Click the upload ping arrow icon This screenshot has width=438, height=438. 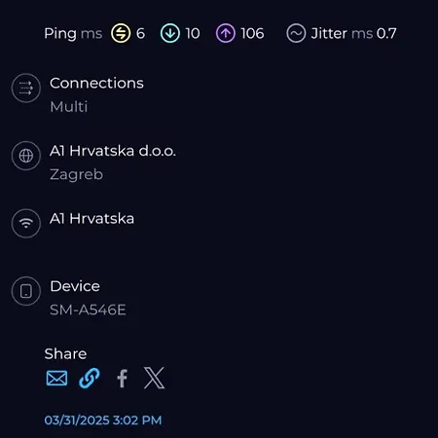[226, 33]
